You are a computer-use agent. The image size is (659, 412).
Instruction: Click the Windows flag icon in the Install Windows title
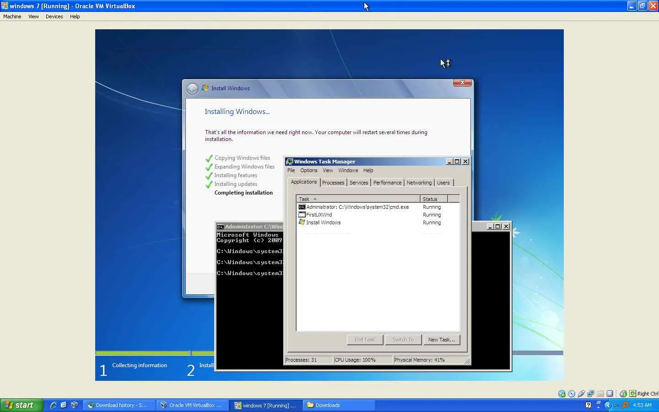[205, 88]
